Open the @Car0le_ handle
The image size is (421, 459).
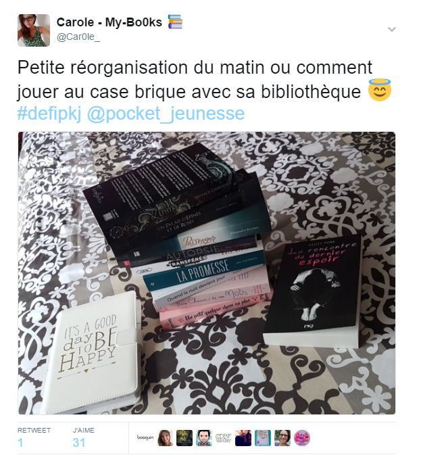[x=78, y=37]
